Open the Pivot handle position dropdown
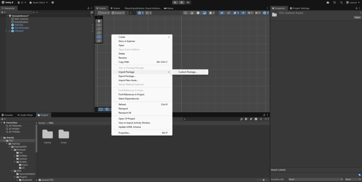Screen dimensions: 362x182 tap(104, 13)
